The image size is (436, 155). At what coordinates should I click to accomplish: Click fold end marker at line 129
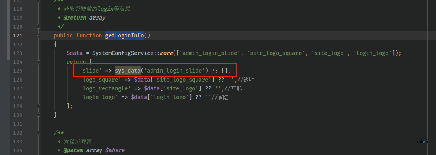pyautogui.click(x=38, y=106)
